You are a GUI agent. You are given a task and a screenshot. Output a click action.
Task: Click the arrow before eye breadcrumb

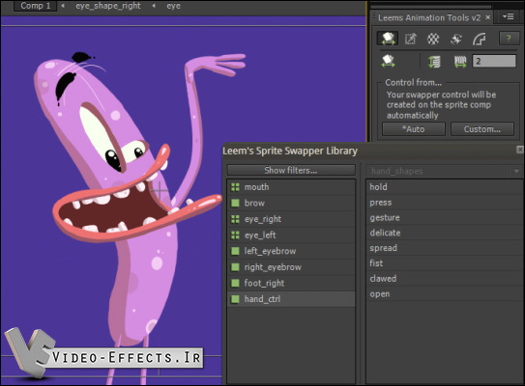154,6
